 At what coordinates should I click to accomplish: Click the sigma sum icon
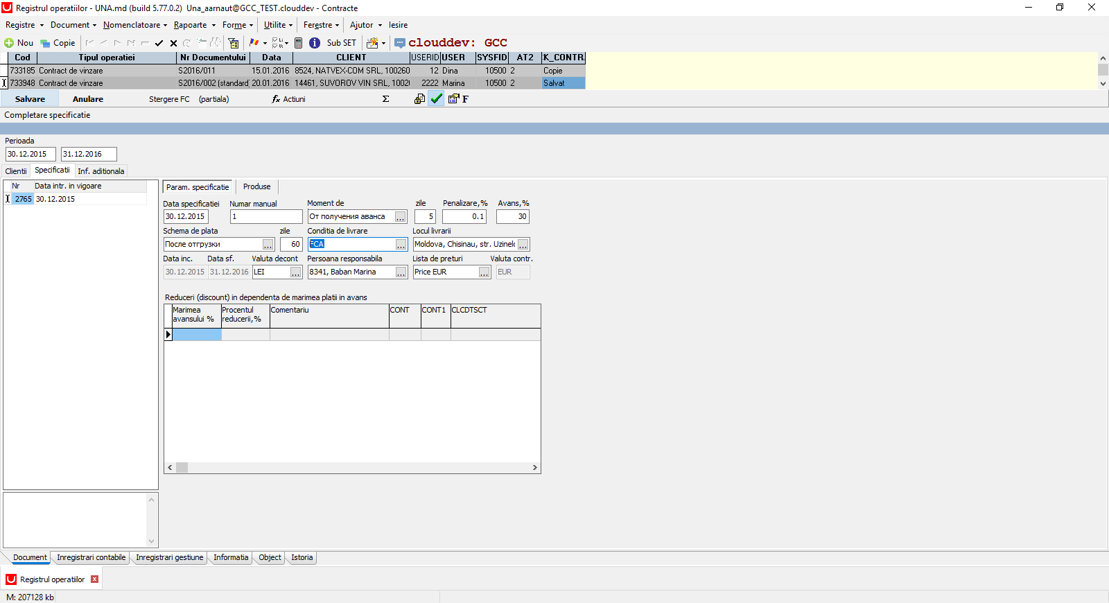click(385, 99)
